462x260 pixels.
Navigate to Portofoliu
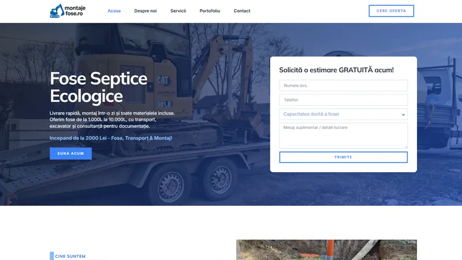point(210,11)
